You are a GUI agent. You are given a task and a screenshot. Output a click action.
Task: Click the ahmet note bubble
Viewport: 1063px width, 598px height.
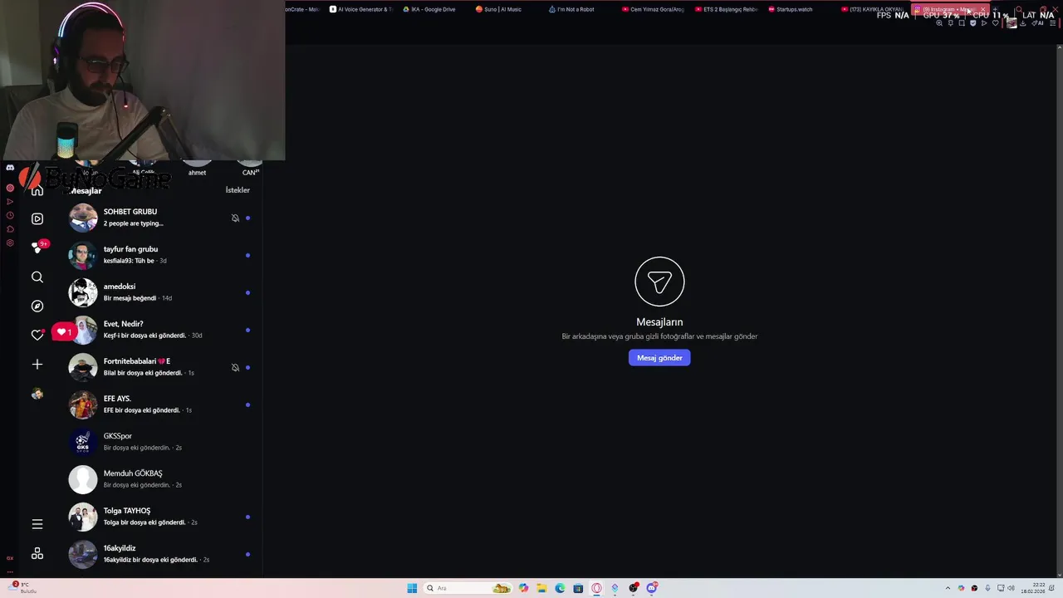[x=197, y=168]
